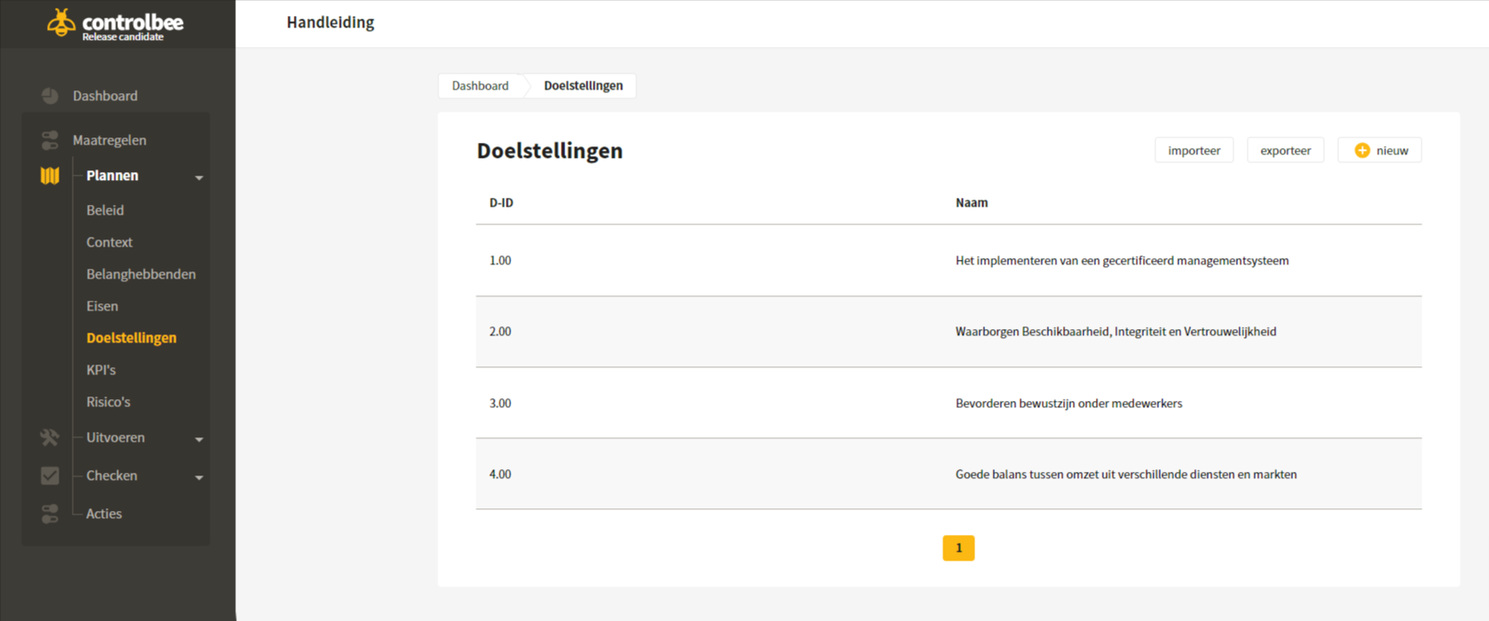Select D-ID 4.00 cell
The image size is (1489, 621).
click(x=500, y=475)
